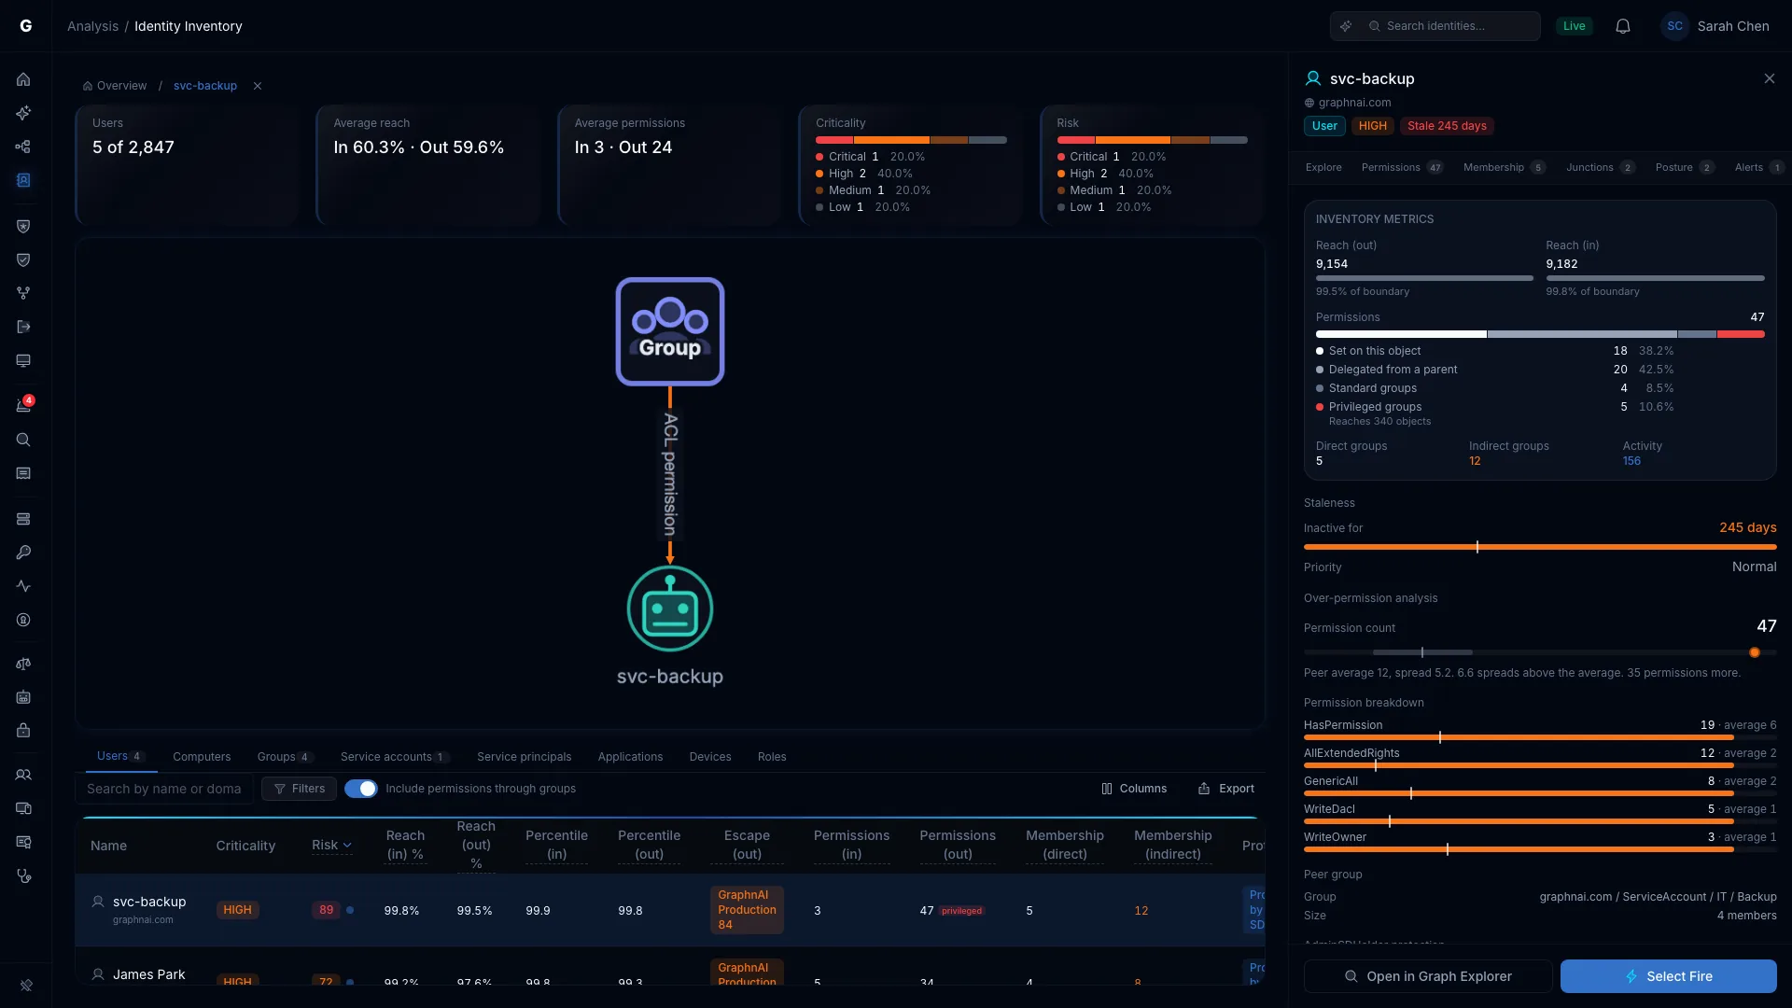Toggle Include permissions through groups switch
This screenshot has width=1792, height=1008.
[x=360, y=789]
